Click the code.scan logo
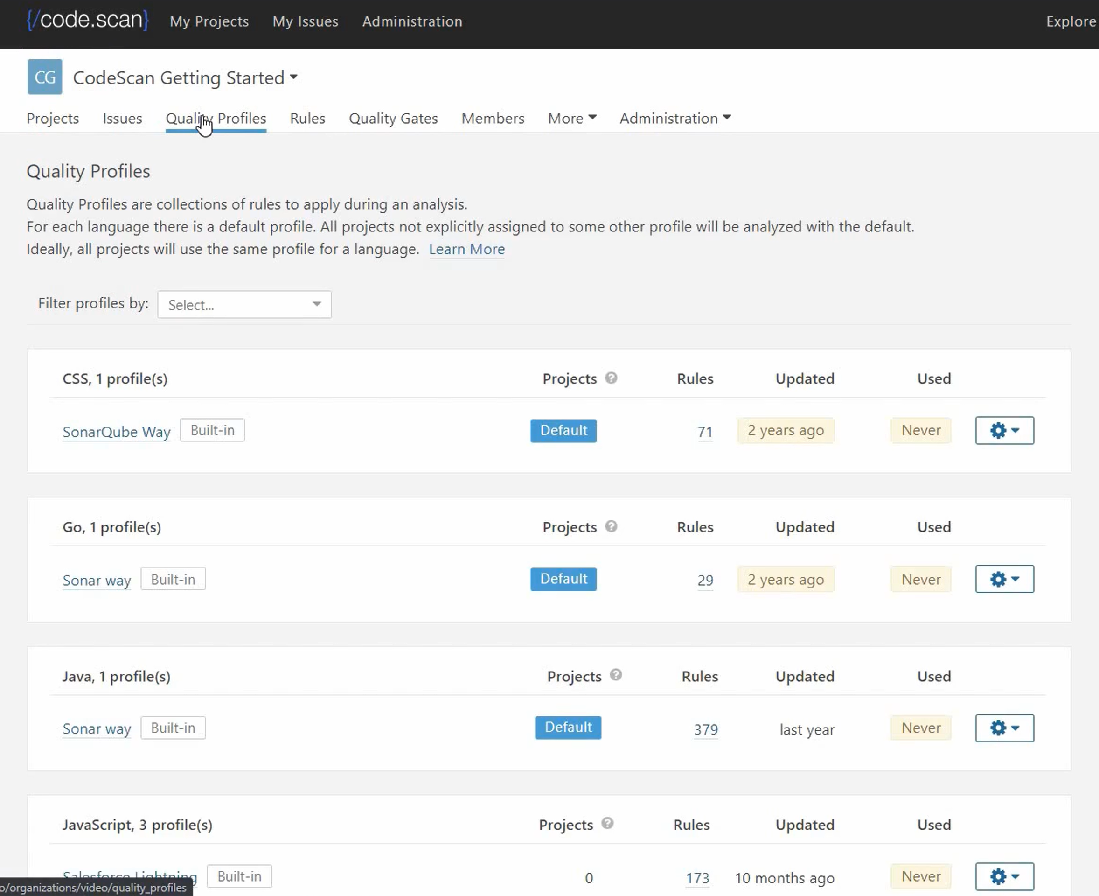This screenshot has height=896, width=1099. click(88, 21)
